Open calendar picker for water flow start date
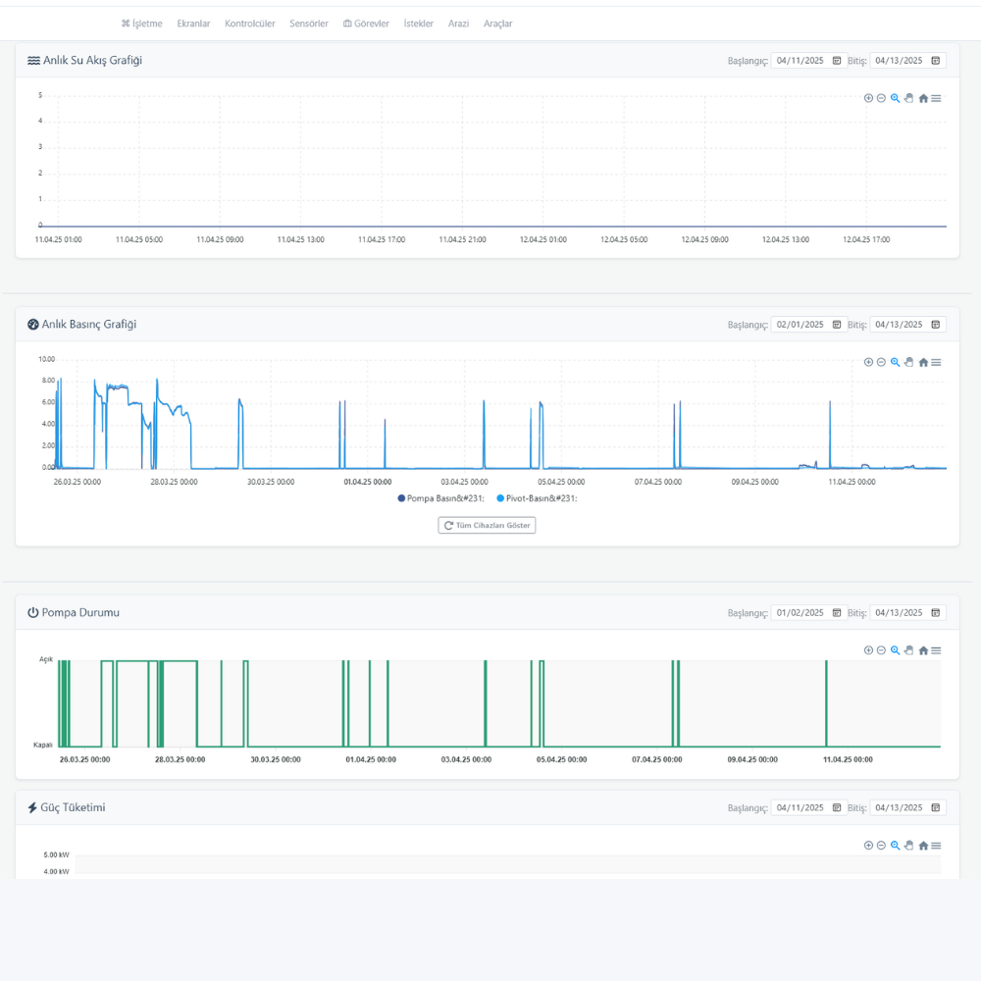The width and height of the screenshot is (981, 981). click(837, 61)
